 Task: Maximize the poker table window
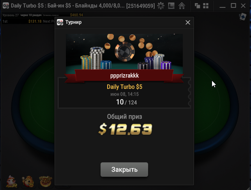pyautogui.click(x=233, y=6)
